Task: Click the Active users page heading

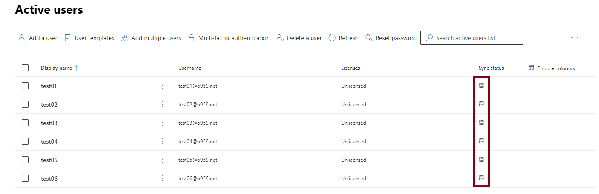Action: coord(49,9)
